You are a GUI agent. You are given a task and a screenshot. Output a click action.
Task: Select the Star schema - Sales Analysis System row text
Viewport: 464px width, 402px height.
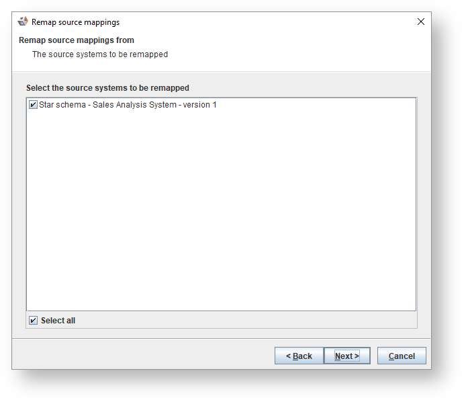tap(128, 105)
